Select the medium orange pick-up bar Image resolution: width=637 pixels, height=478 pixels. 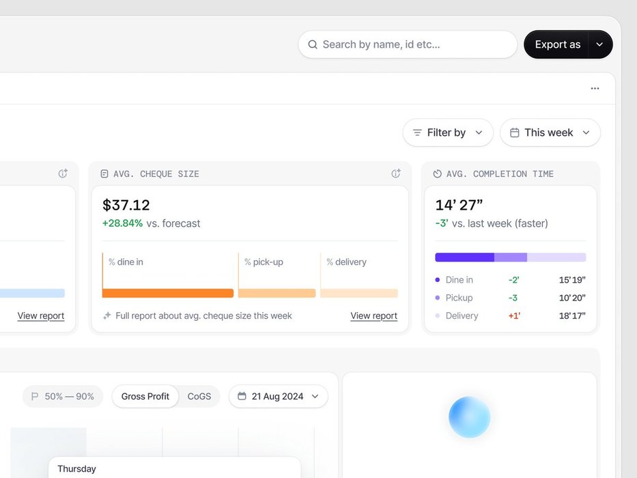tap(277, 293)
